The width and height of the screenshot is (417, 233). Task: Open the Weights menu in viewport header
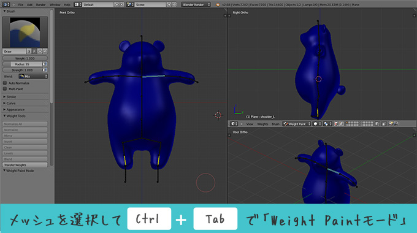262,124
